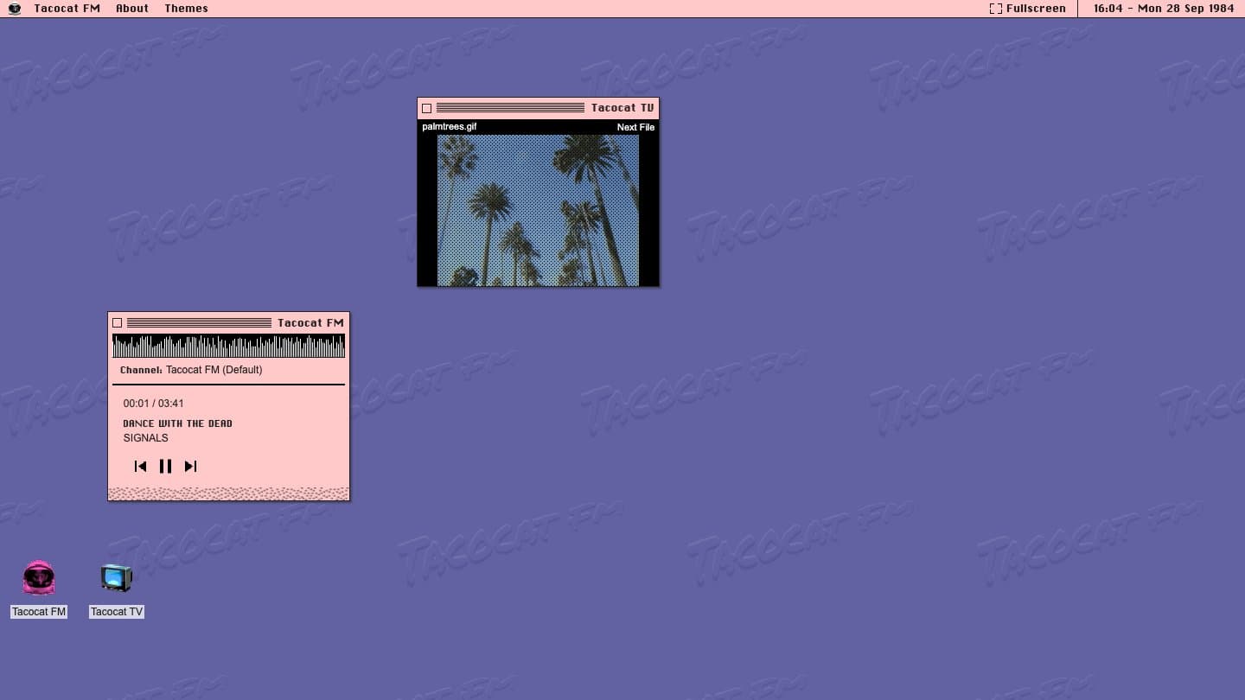Click the song title SIGNALS
Viewport: 1245px width, 700px height.
145,438
